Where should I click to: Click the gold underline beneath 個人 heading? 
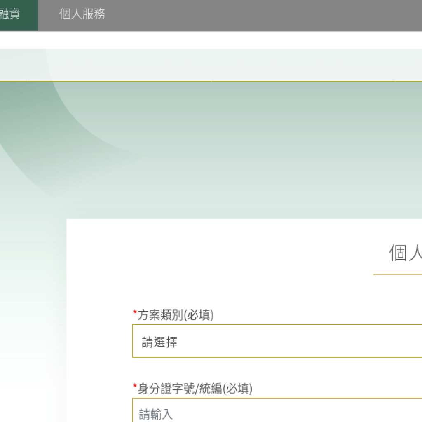[397, 274]
